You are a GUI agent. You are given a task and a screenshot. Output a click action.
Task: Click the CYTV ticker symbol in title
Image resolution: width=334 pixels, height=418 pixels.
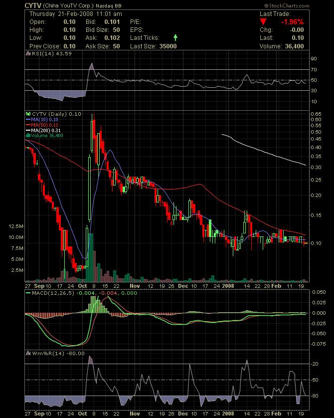33,5
